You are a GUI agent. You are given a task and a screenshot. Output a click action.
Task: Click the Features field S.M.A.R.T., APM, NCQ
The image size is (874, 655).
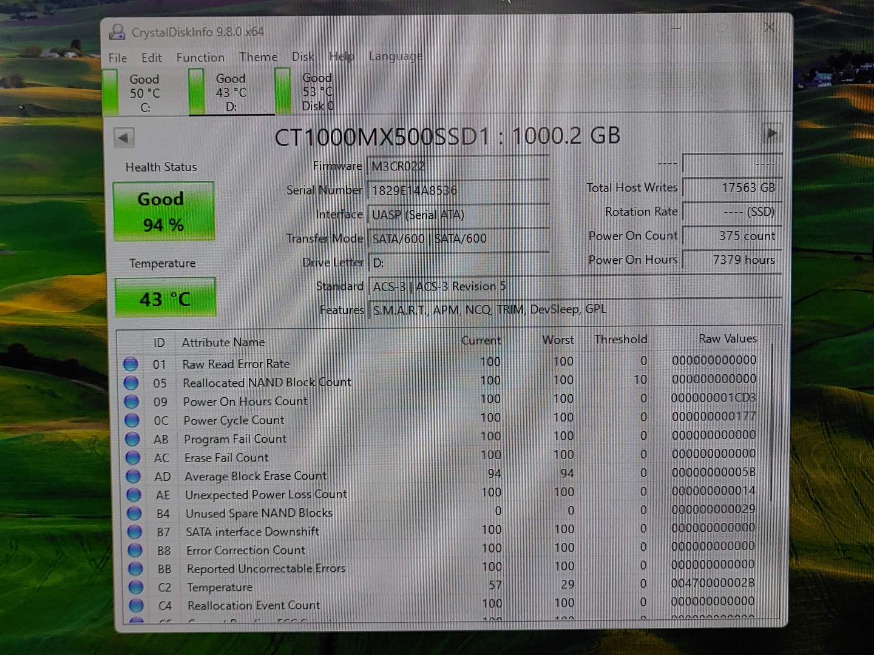point(575,309)
